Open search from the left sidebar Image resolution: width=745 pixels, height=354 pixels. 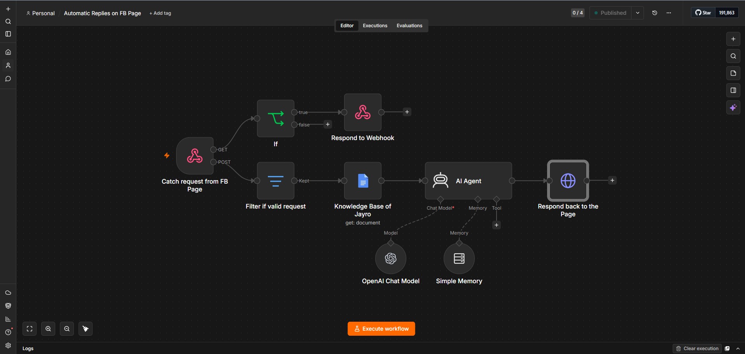point(8,21)
